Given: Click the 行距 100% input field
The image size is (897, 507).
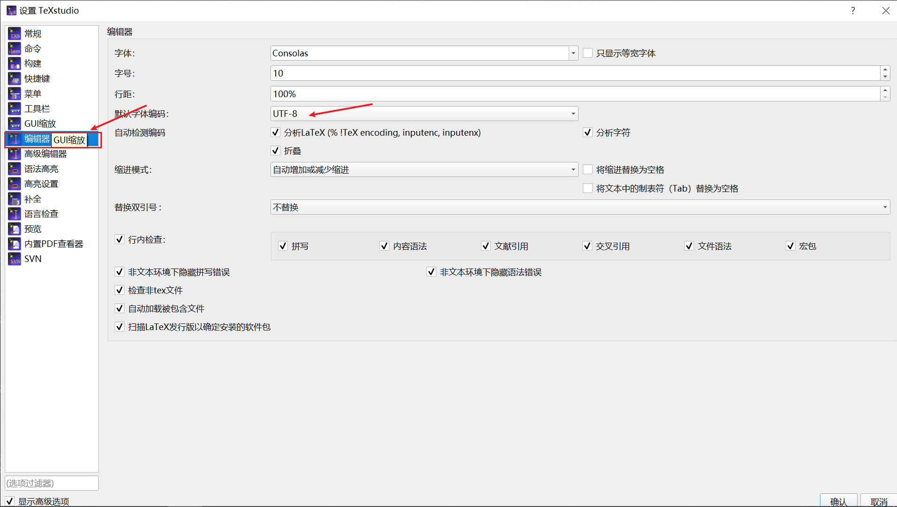Looking at the screenshot, I should pos(575,94).
